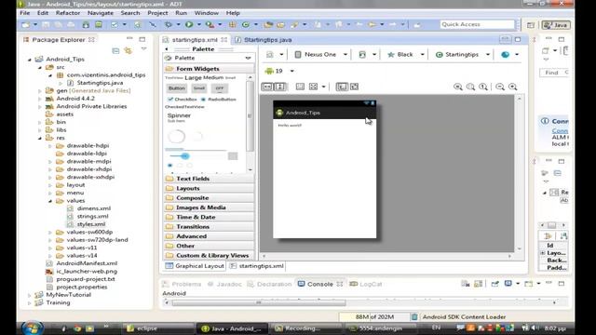Click the locale globe icon
596x335 pixels.
pos(505,55)
